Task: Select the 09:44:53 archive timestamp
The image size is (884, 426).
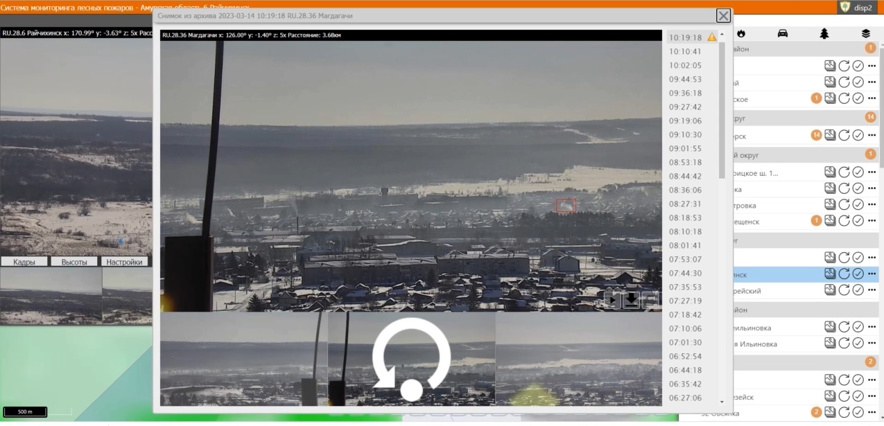Action: 685,79
